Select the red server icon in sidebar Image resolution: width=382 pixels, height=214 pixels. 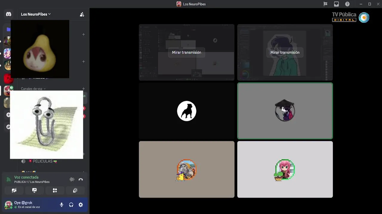tap(8, 78)
